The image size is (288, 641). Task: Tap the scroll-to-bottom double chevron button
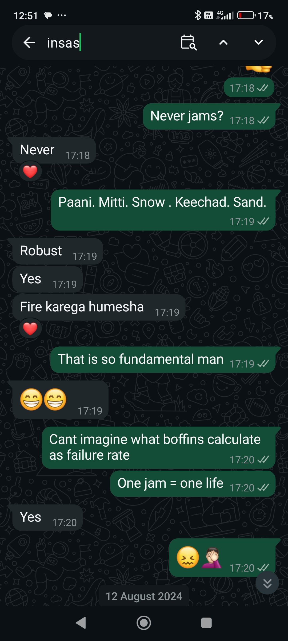[267, 583]
